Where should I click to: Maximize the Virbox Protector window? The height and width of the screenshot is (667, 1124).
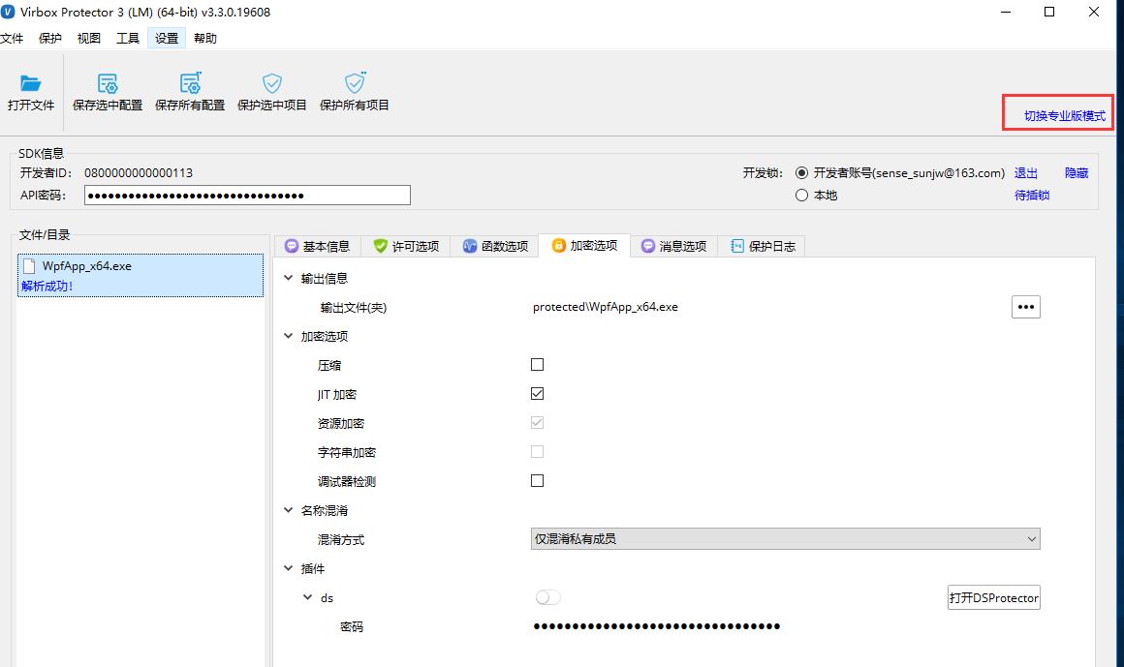(x=1049, y=13)
